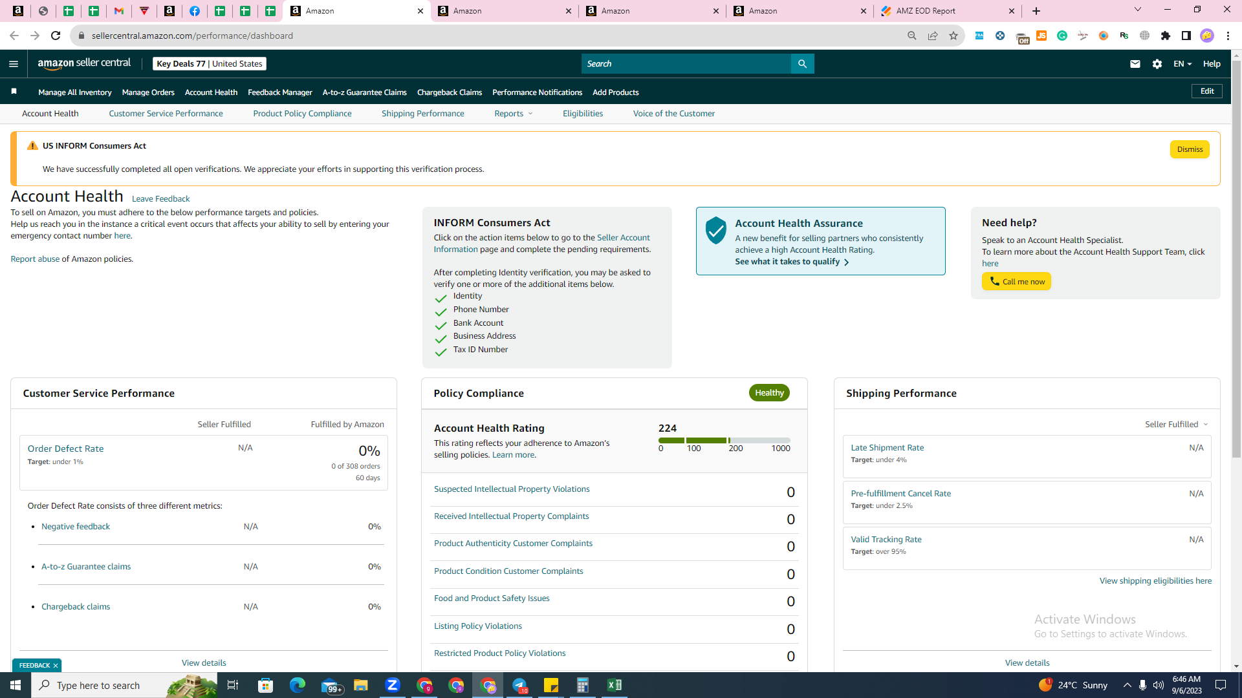Open the Chrome side panel icon
Screen dimensions: 1242x698
[1186, 36]
